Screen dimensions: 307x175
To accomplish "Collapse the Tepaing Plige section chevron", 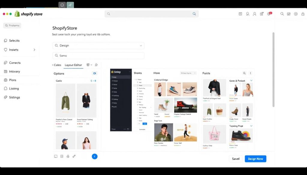I will 251,126.
